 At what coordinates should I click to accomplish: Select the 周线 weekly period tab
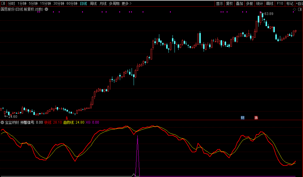93,4
